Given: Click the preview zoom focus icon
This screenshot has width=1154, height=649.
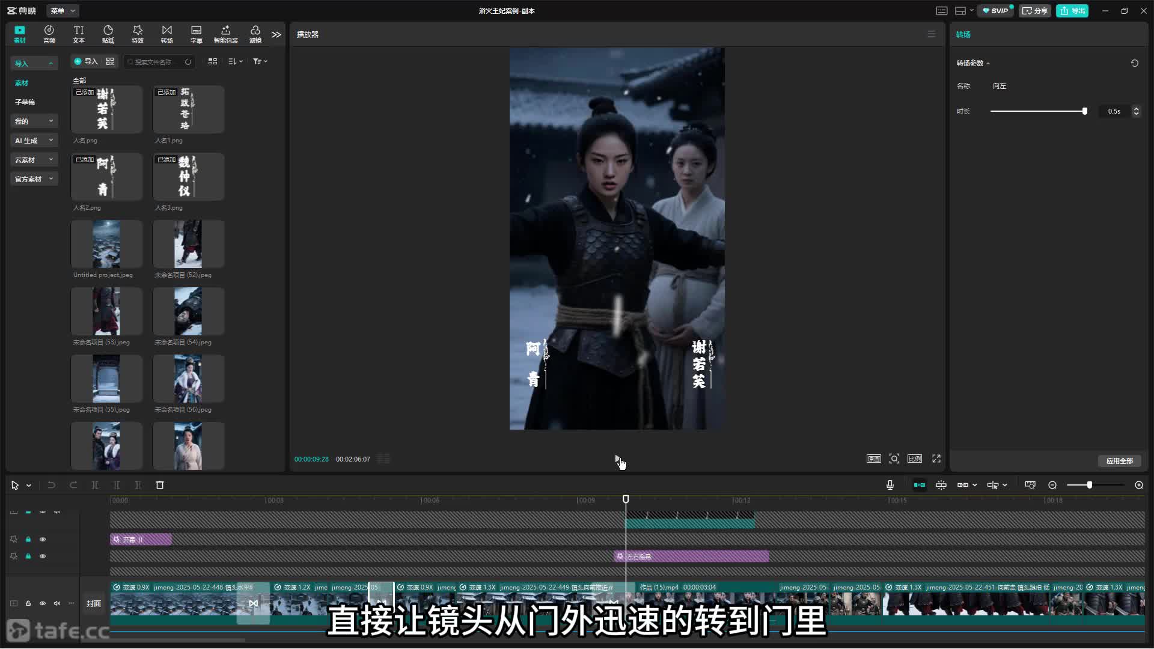Looking at the screenshot, I should [x=894, y=459].
